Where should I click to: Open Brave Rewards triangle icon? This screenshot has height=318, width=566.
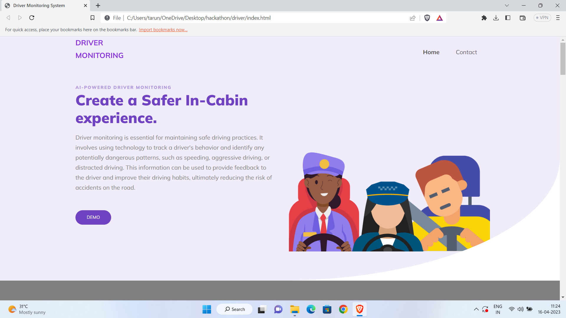point(440,18)
